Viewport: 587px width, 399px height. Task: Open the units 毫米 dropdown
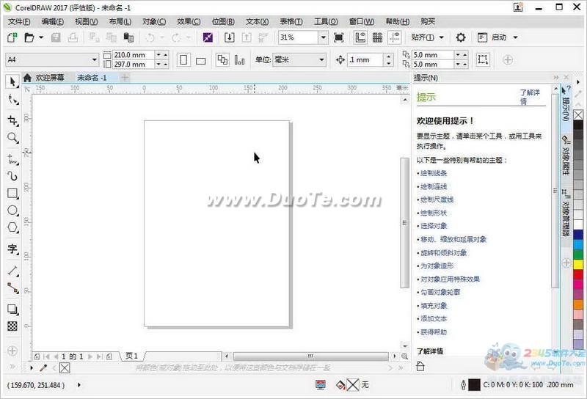[x=321, y=59]
